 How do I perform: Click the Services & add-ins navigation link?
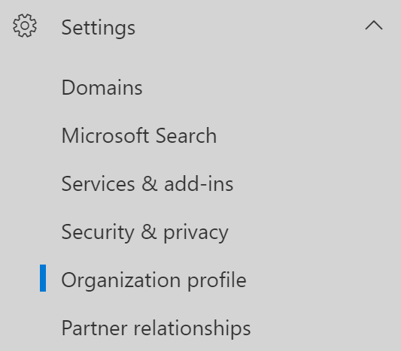(147, 183)
